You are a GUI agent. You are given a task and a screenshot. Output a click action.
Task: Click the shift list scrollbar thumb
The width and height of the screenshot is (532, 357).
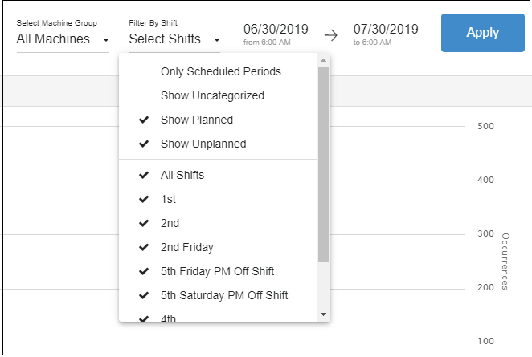[x=323, y=164]
